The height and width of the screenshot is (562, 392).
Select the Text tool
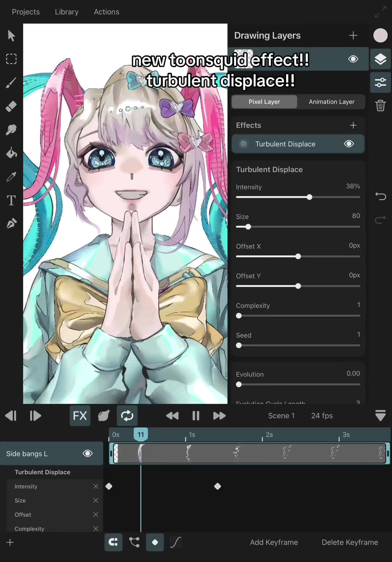11,200
